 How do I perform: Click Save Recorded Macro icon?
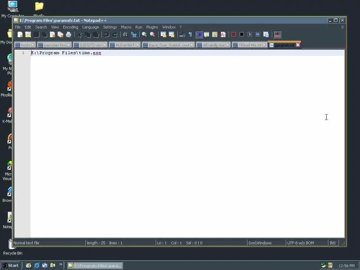[266, 34]
